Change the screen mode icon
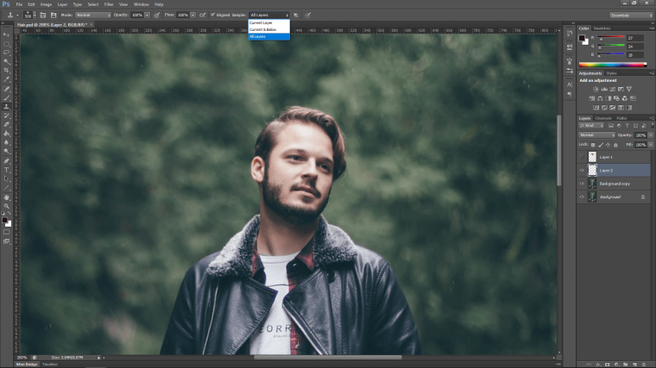This screenshot has width=656, height=368. [x=6, y=241]
